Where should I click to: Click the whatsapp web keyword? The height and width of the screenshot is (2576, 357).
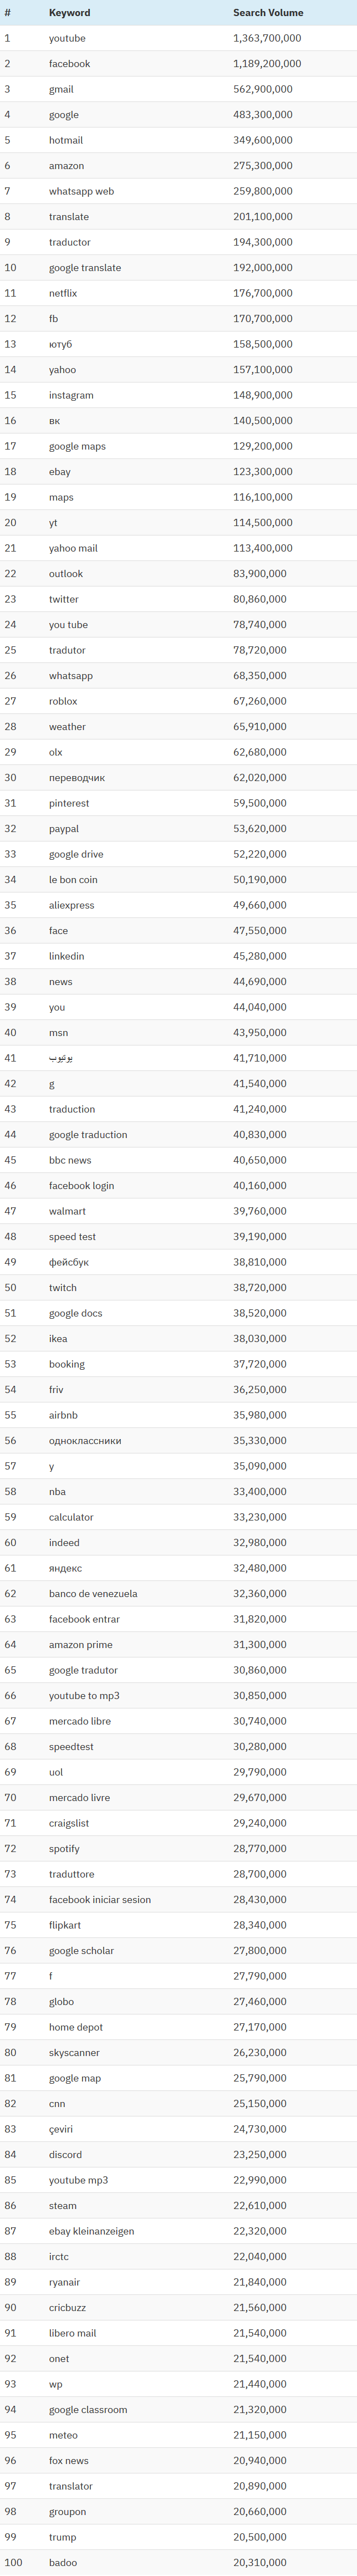point(81,191)
